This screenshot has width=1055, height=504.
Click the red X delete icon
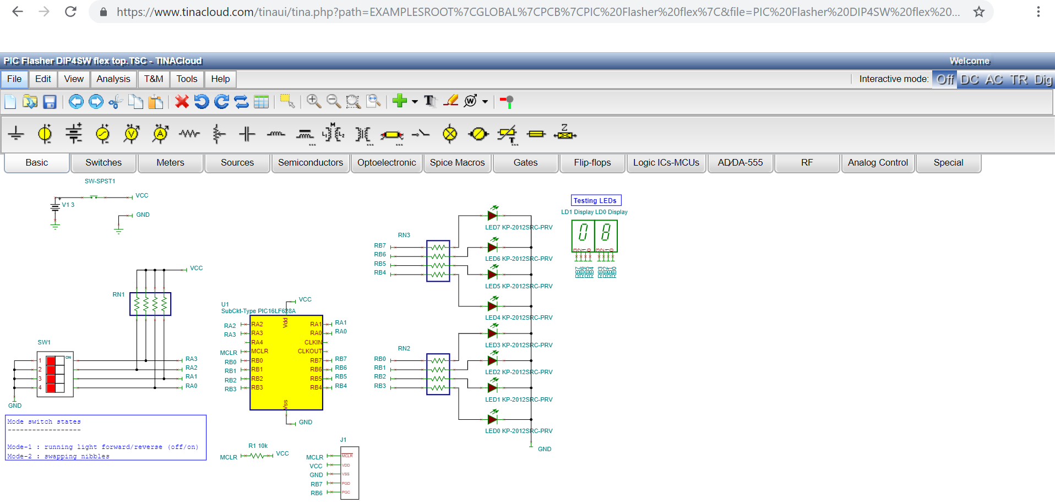[182, 101]
